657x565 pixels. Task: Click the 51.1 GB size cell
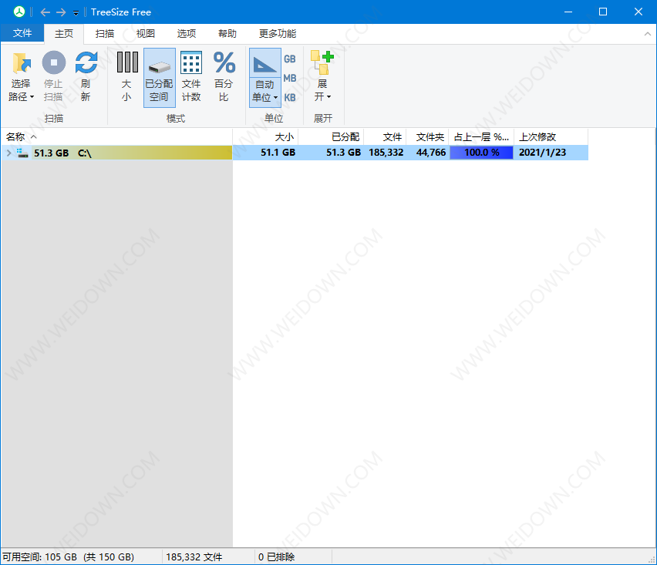click(x=278, y=153)
